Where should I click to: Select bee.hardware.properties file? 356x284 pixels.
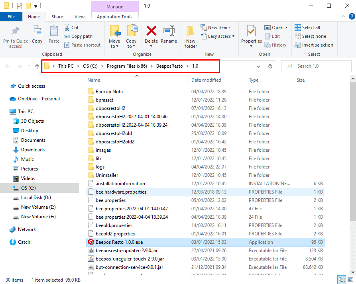pyautogui.click(x=205, y=192)
